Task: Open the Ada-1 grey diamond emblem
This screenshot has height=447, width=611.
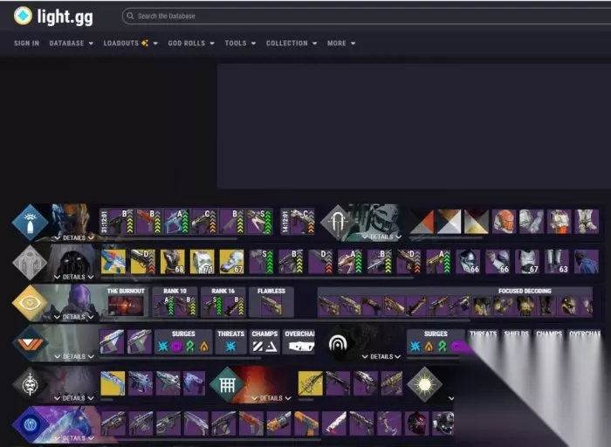Action: click(338, 222)
